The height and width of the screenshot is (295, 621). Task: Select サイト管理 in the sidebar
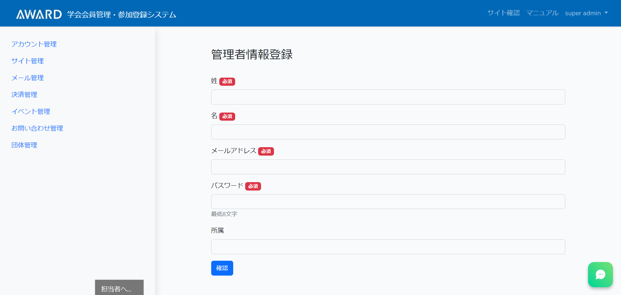[x=27, y=61]
